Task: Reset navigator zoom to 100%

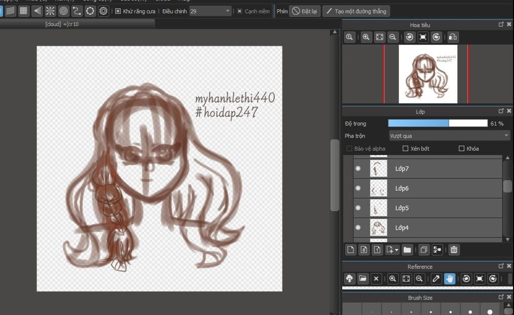Action: (349, 37)
